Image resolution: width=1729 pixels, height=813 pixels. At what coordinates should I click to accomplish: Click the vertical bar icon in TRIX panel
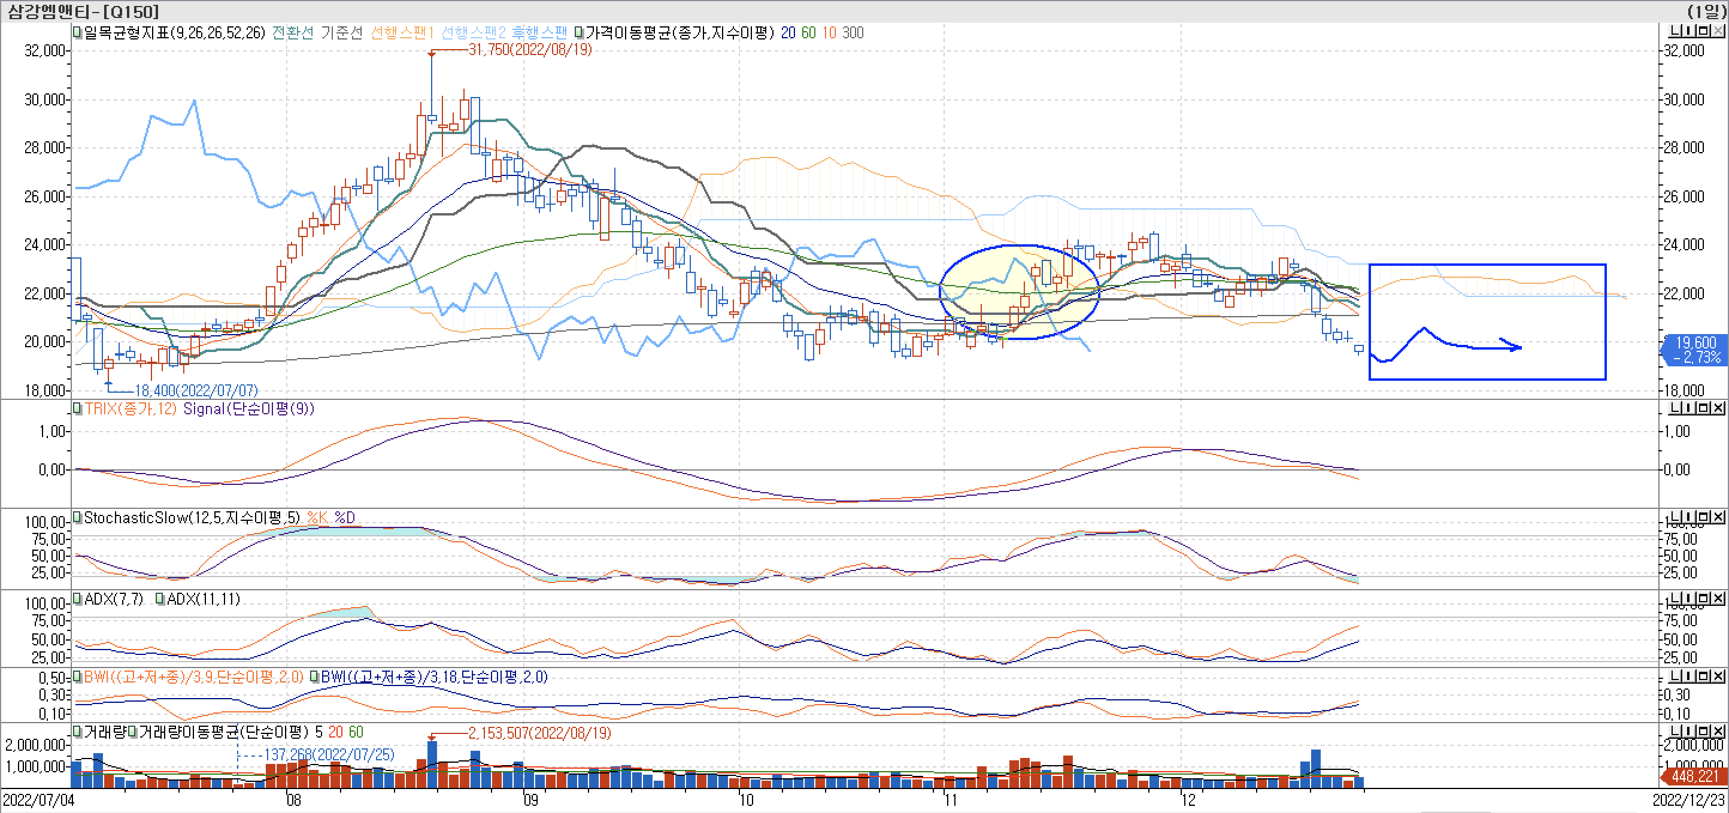point(1690,408)
